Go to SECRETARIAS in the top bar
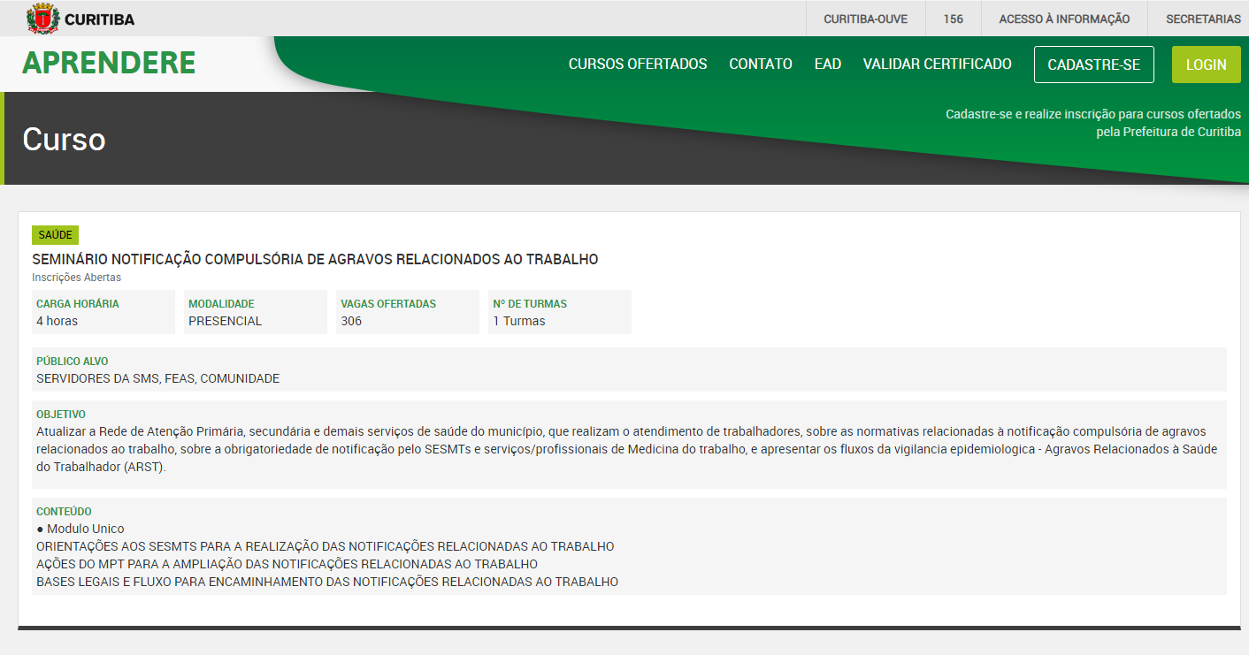 1203,19
